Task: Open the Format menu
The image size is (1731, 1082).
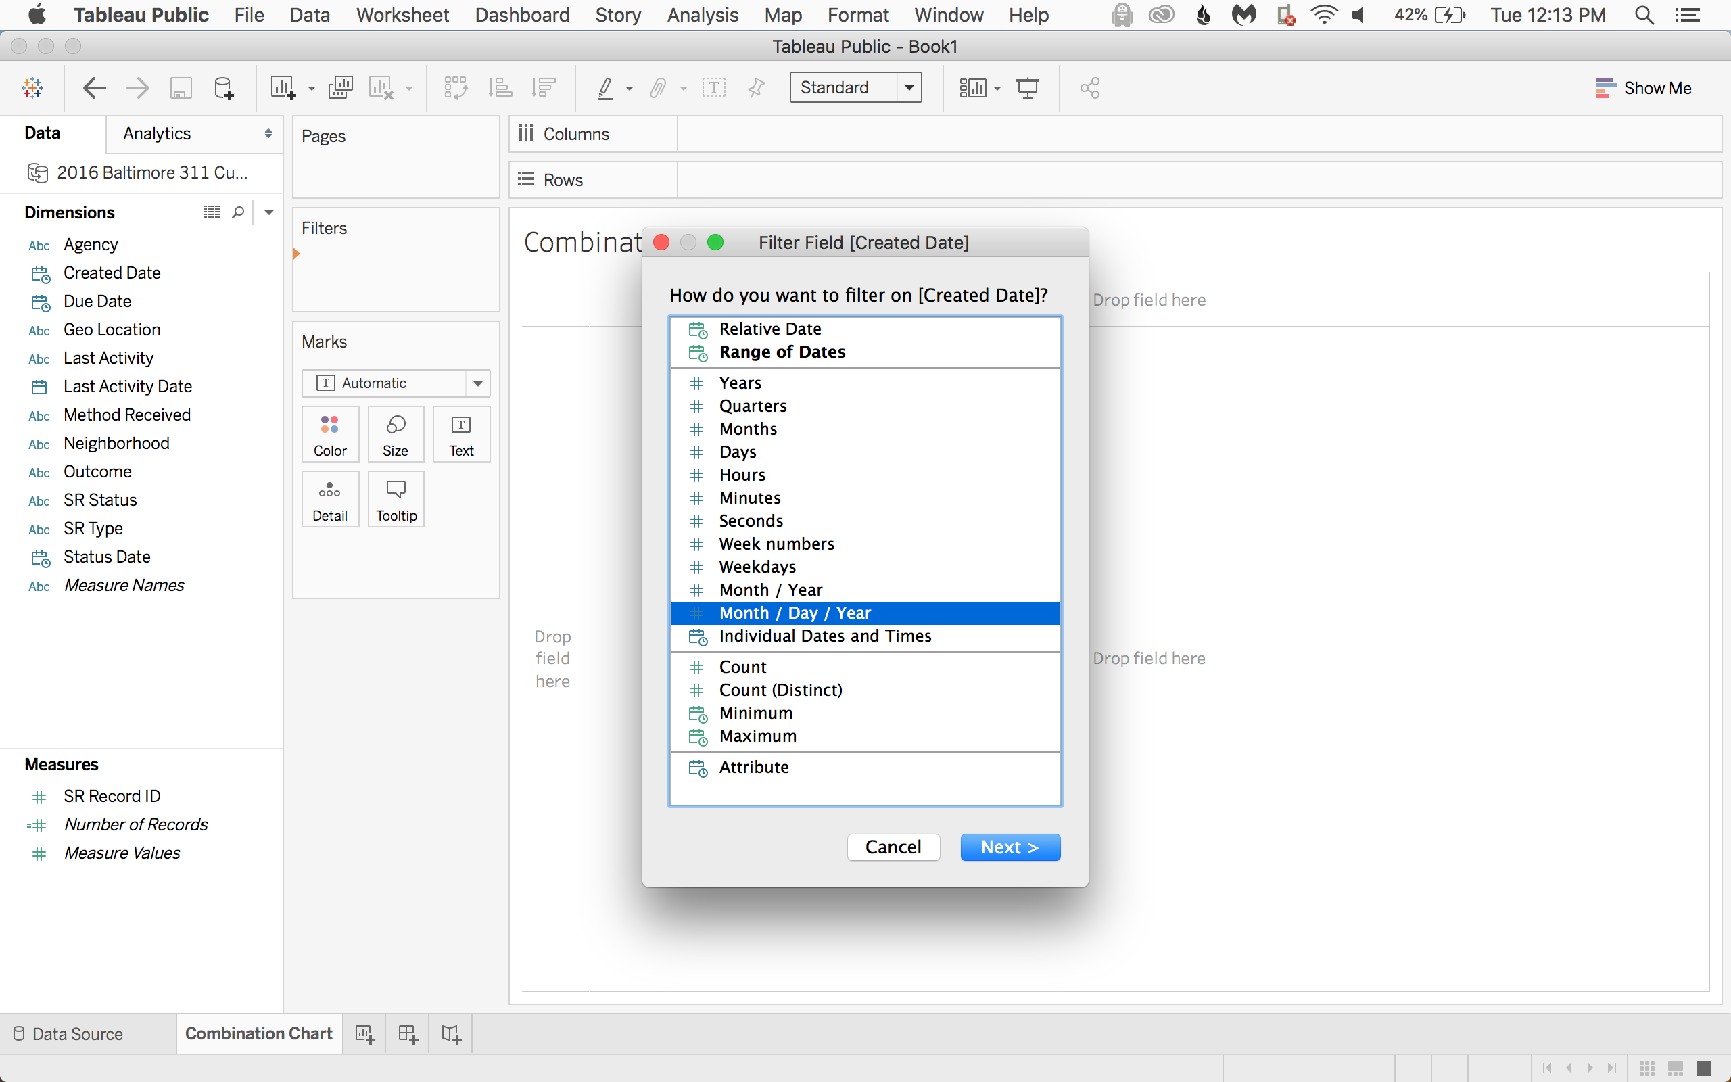Action: pos(857,15)
